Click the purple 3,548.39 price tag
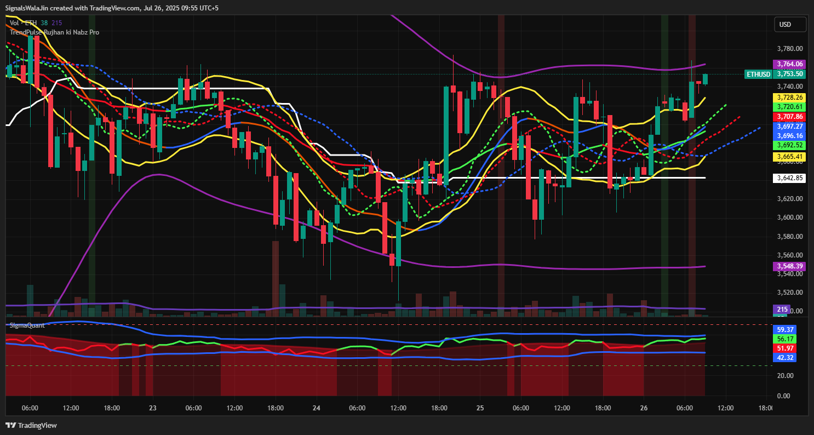Image resolution: width=814 pixels, height=435 pixels. point(789,266)
